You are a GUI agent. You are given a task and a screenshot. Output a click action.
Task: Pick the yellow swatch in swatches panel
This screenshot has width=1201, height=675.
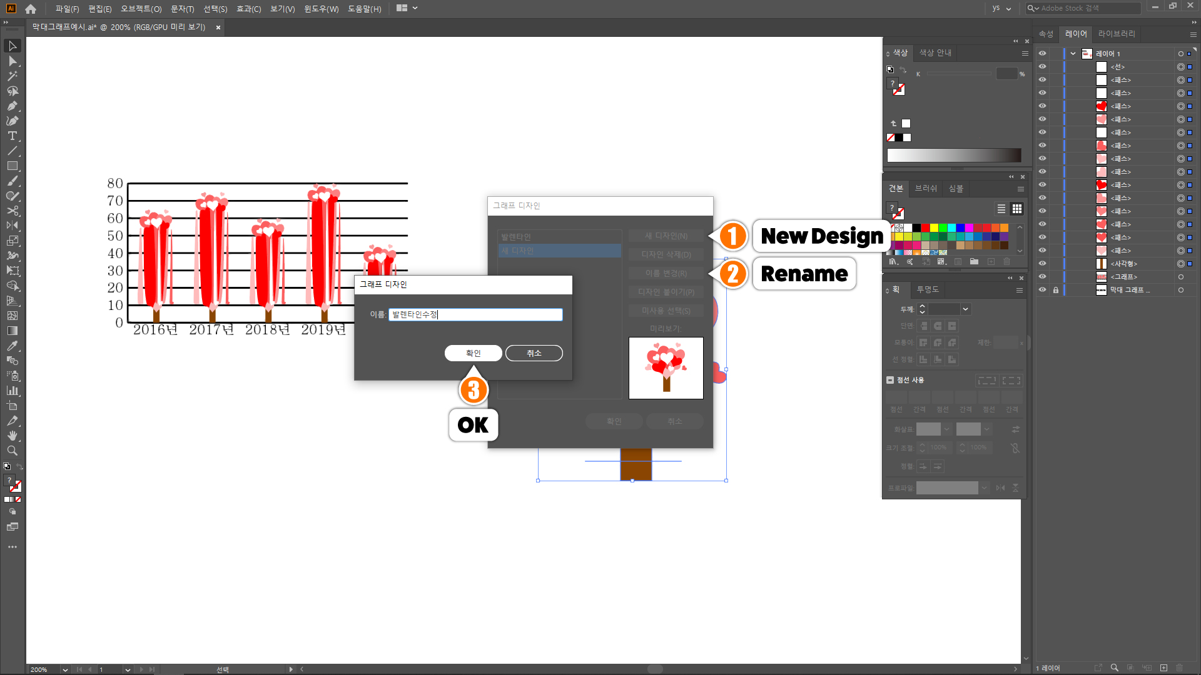point(934,228)
